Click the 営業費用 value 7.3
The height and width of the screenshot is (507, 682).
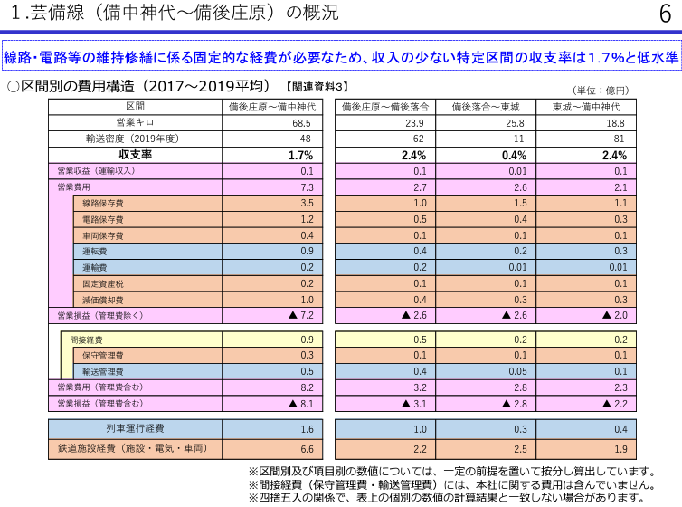click(x=307, y=187)
